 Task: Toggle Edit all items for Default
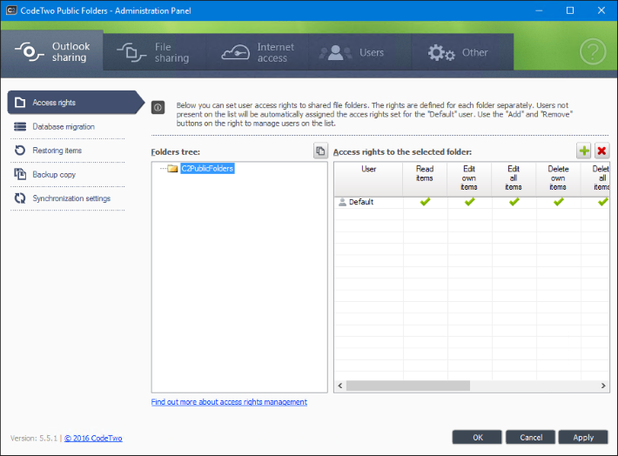[514, 202]
